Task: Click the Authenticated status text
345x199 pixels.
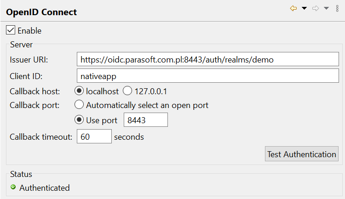Action: (x=45, y=188)
